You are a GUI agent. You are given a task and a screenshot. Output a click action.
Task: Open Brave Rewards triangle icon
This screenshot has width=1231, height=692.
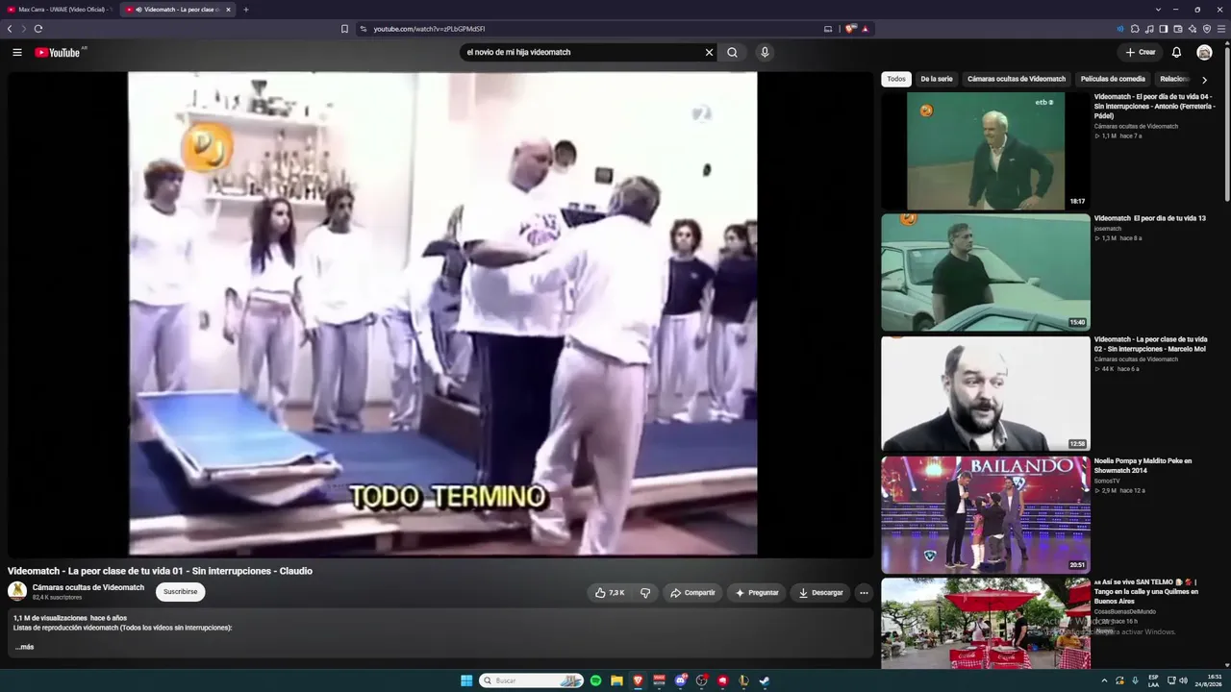[x=866, y=29]
